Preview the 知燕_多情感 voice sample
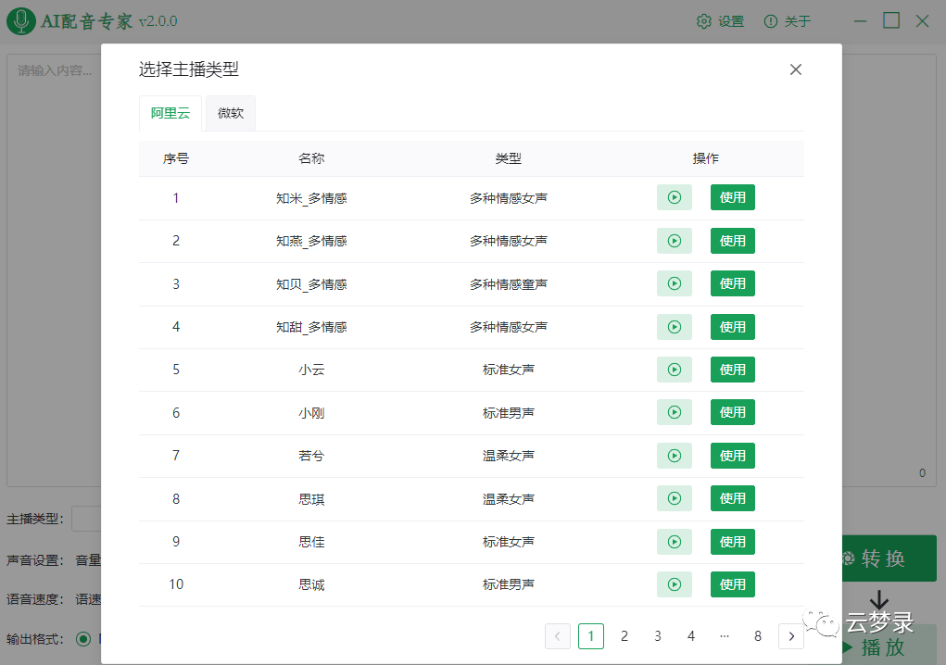Image resolution: width=946 pixels, height=665 pixels. click(675, 241)
